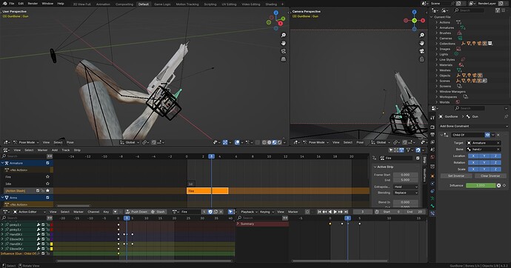Click the Play animation button
This screenshot has width=511, height=268.
click(335, 212)
